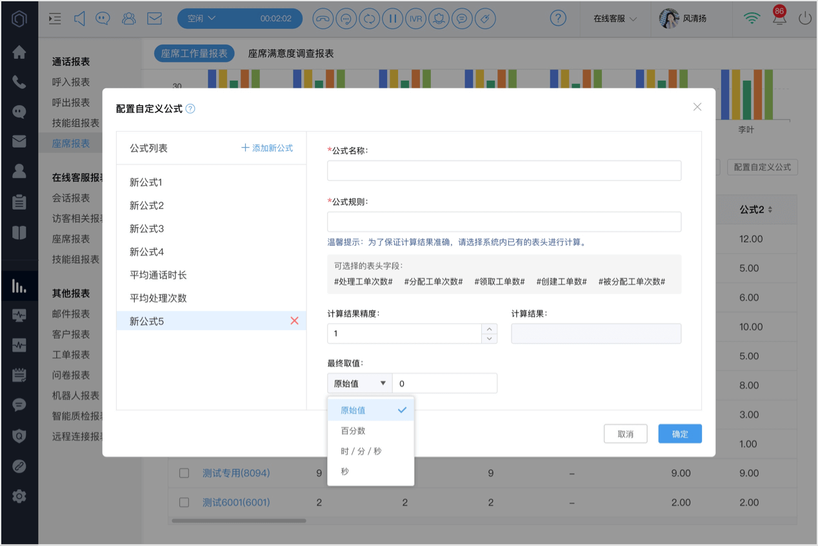The height and width of the screenshot is (546, 818).
Task: Click the help icon beside 配置自定义公式 title
Action: [x=190, y=109]
